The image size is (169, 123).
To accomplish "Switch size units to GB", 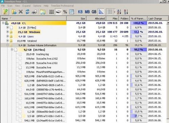I will pyautogui.click(x=94, y=12).
